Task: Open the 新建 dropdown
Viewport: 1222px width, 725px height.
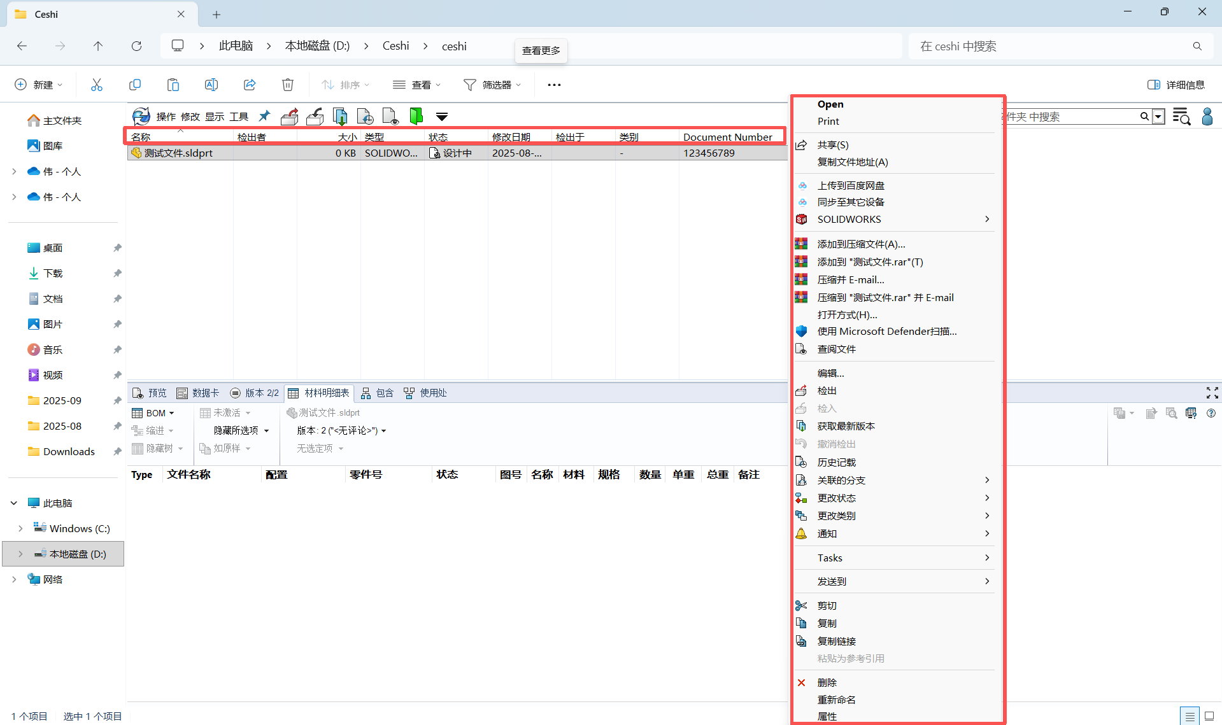Action: click(x=38, y=85)
